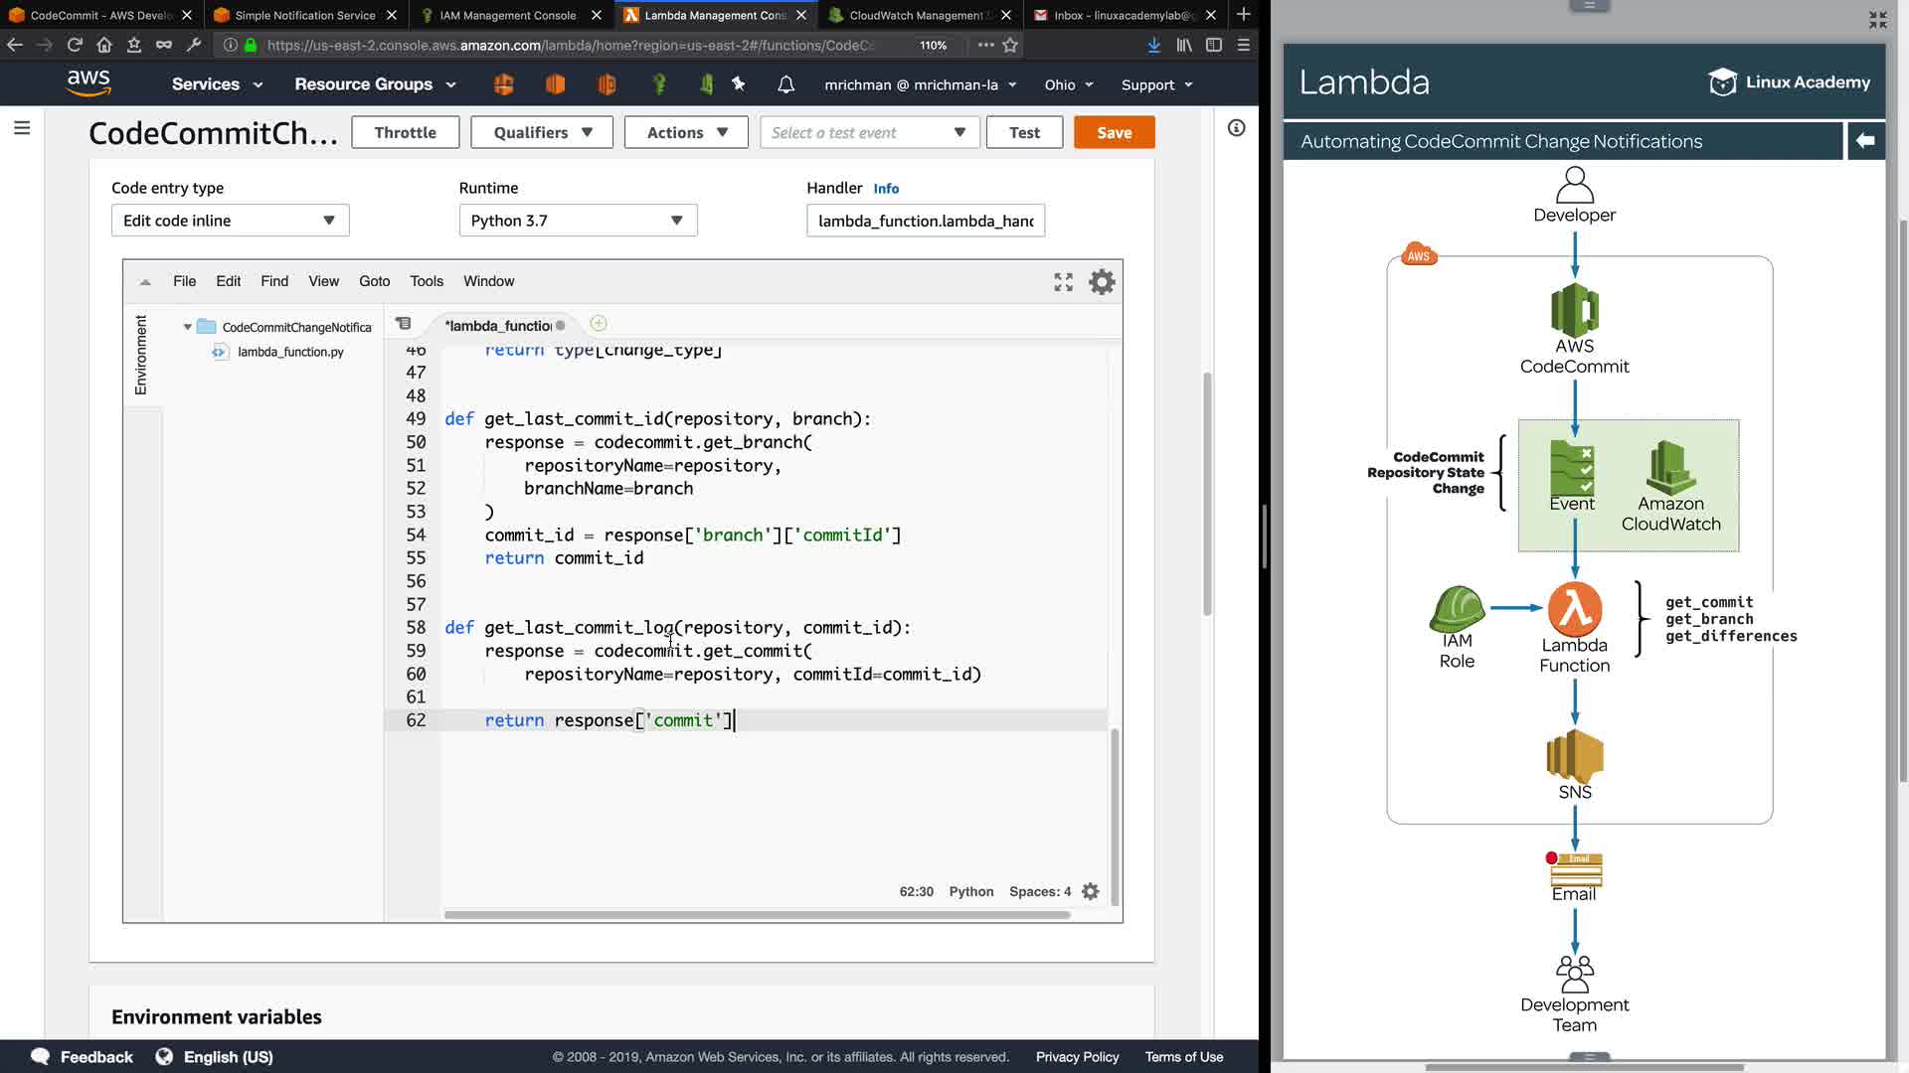Open the left hamburger navigation menu

point(22,128)
